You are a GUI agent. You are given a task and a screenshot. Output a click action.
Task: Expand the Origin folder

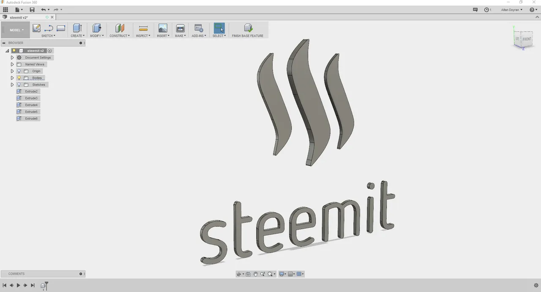click(12, 71)
